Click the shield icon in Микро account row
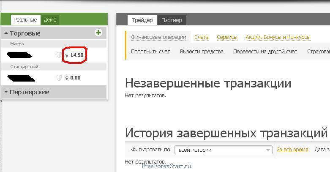330x172 pixels. tap(59, 55)
